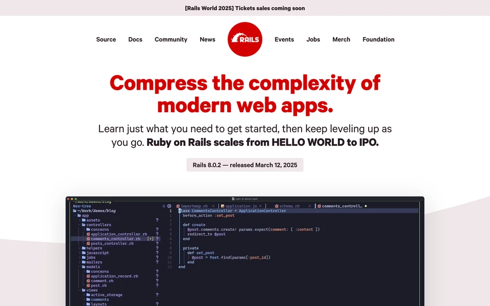Open the Events page
Image resolution: width=490 pixels, height=306 pixels.
coord(284,39)
